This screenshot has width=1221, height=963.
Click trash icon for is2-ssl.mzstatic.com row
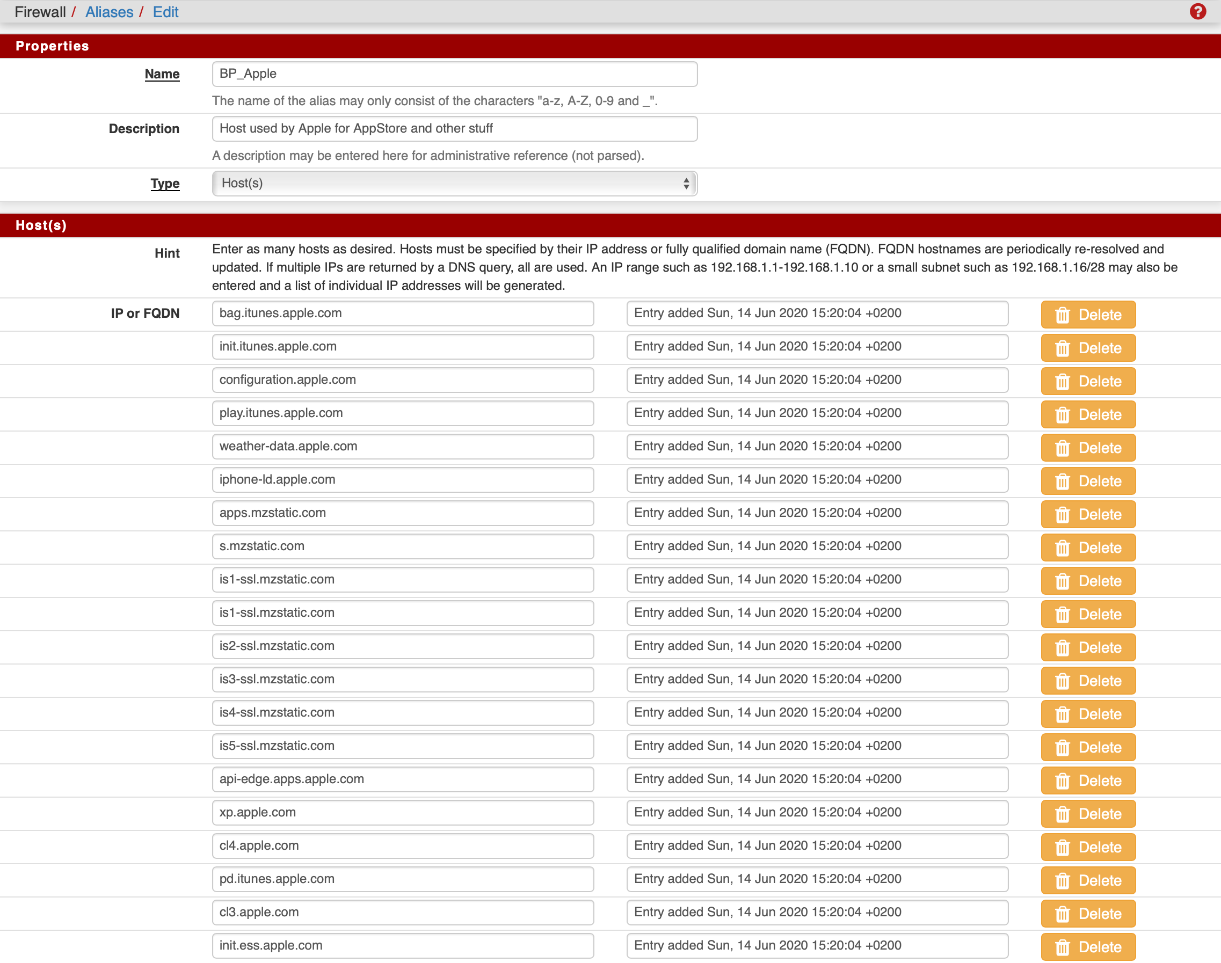(x=1063, y=647)
